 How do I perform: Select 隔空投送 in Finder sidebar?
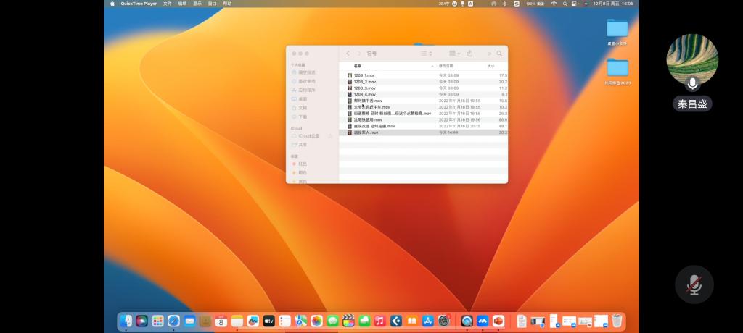(x=307, y=72)
